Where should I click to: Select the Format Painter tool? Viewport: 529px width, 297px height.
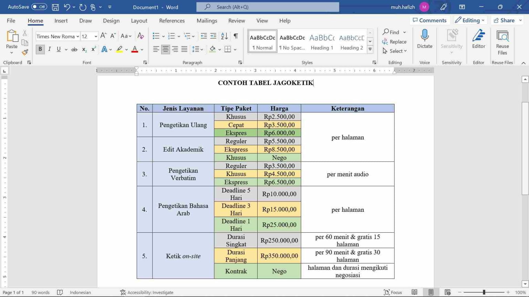click(24, 52)
